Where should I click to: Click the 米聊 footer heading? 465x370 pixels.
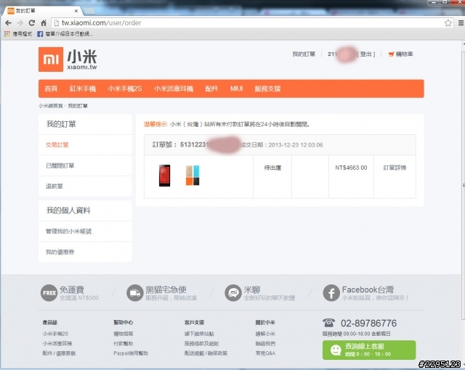pos(252,289)
